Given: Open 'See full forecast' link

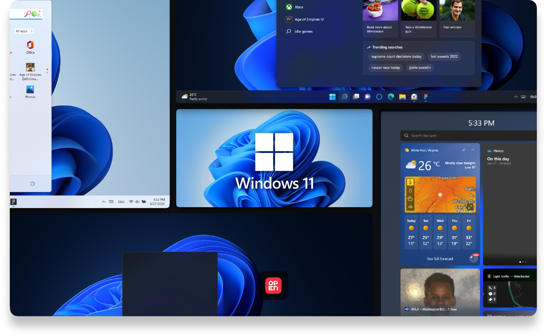Looking at the screenshot, I should click(x=440, y=259).
